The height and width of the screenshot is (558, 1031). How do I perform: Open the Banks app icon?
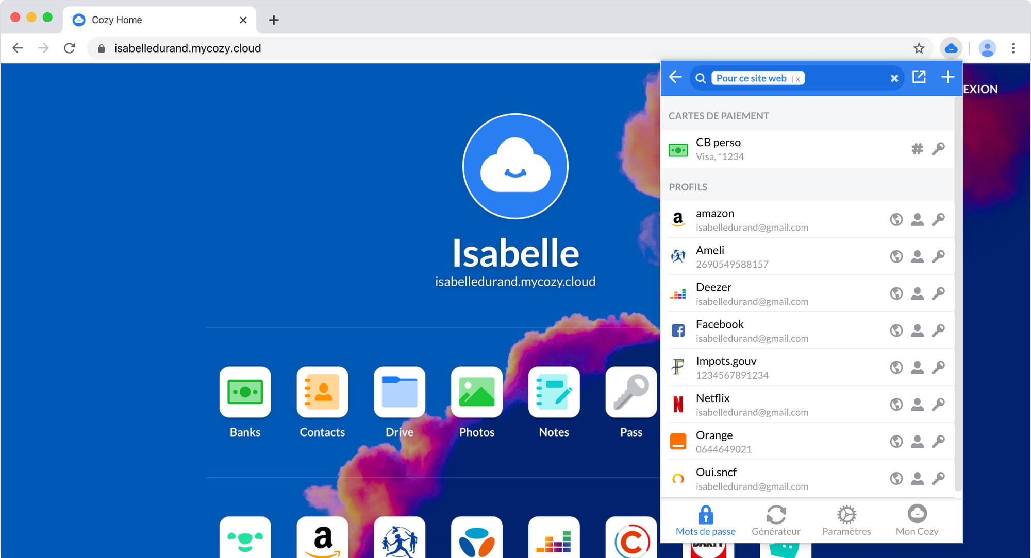pos(245,392)
